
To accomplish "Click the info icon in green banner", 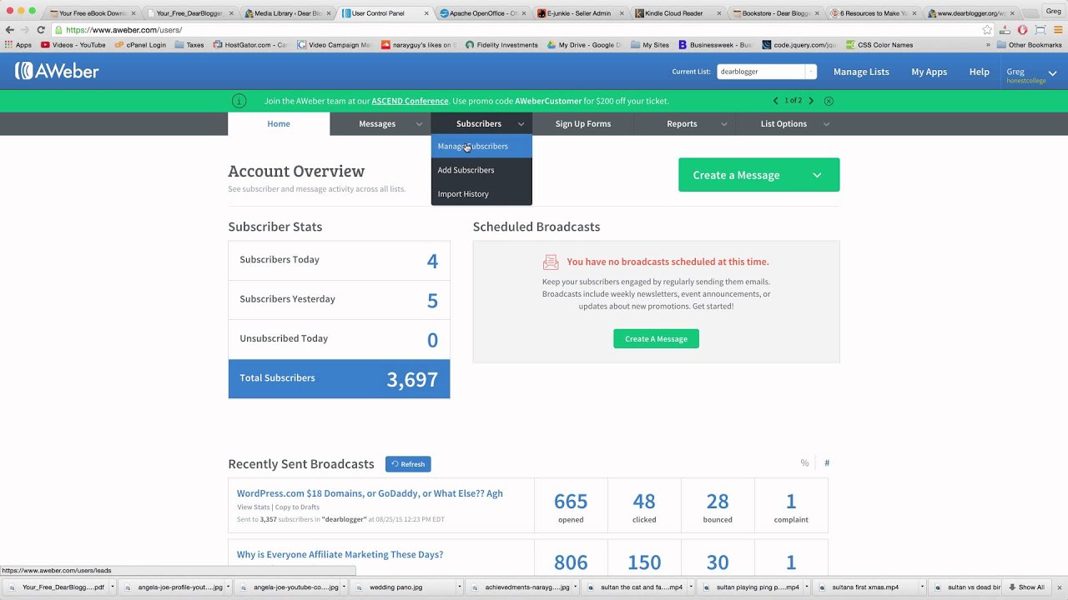I will point(239,101).
